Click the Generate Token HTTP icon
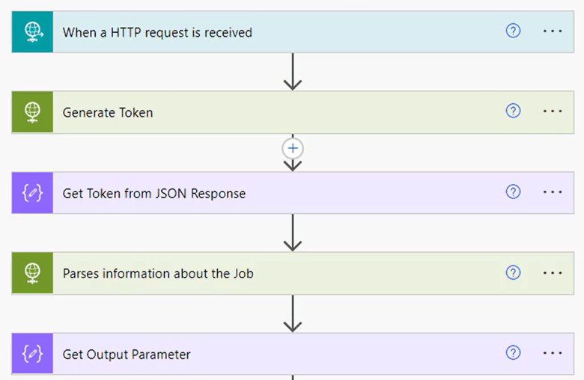 click(32, 112)
